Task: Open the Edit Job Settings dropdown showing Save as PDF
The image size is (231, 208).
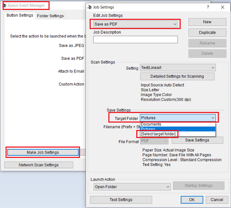Action: pos(135,24)
